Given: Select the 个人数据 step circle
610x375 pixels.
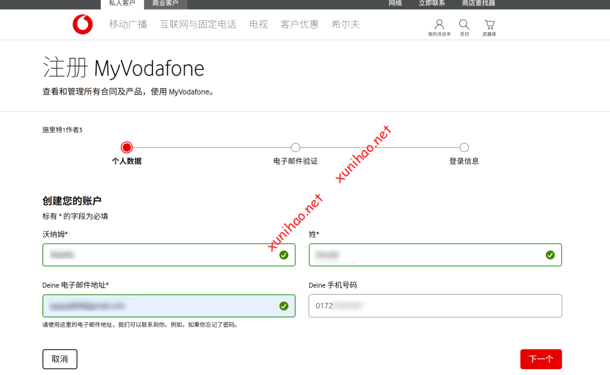Looking at the screenshot, I should [x=126, y=148].
